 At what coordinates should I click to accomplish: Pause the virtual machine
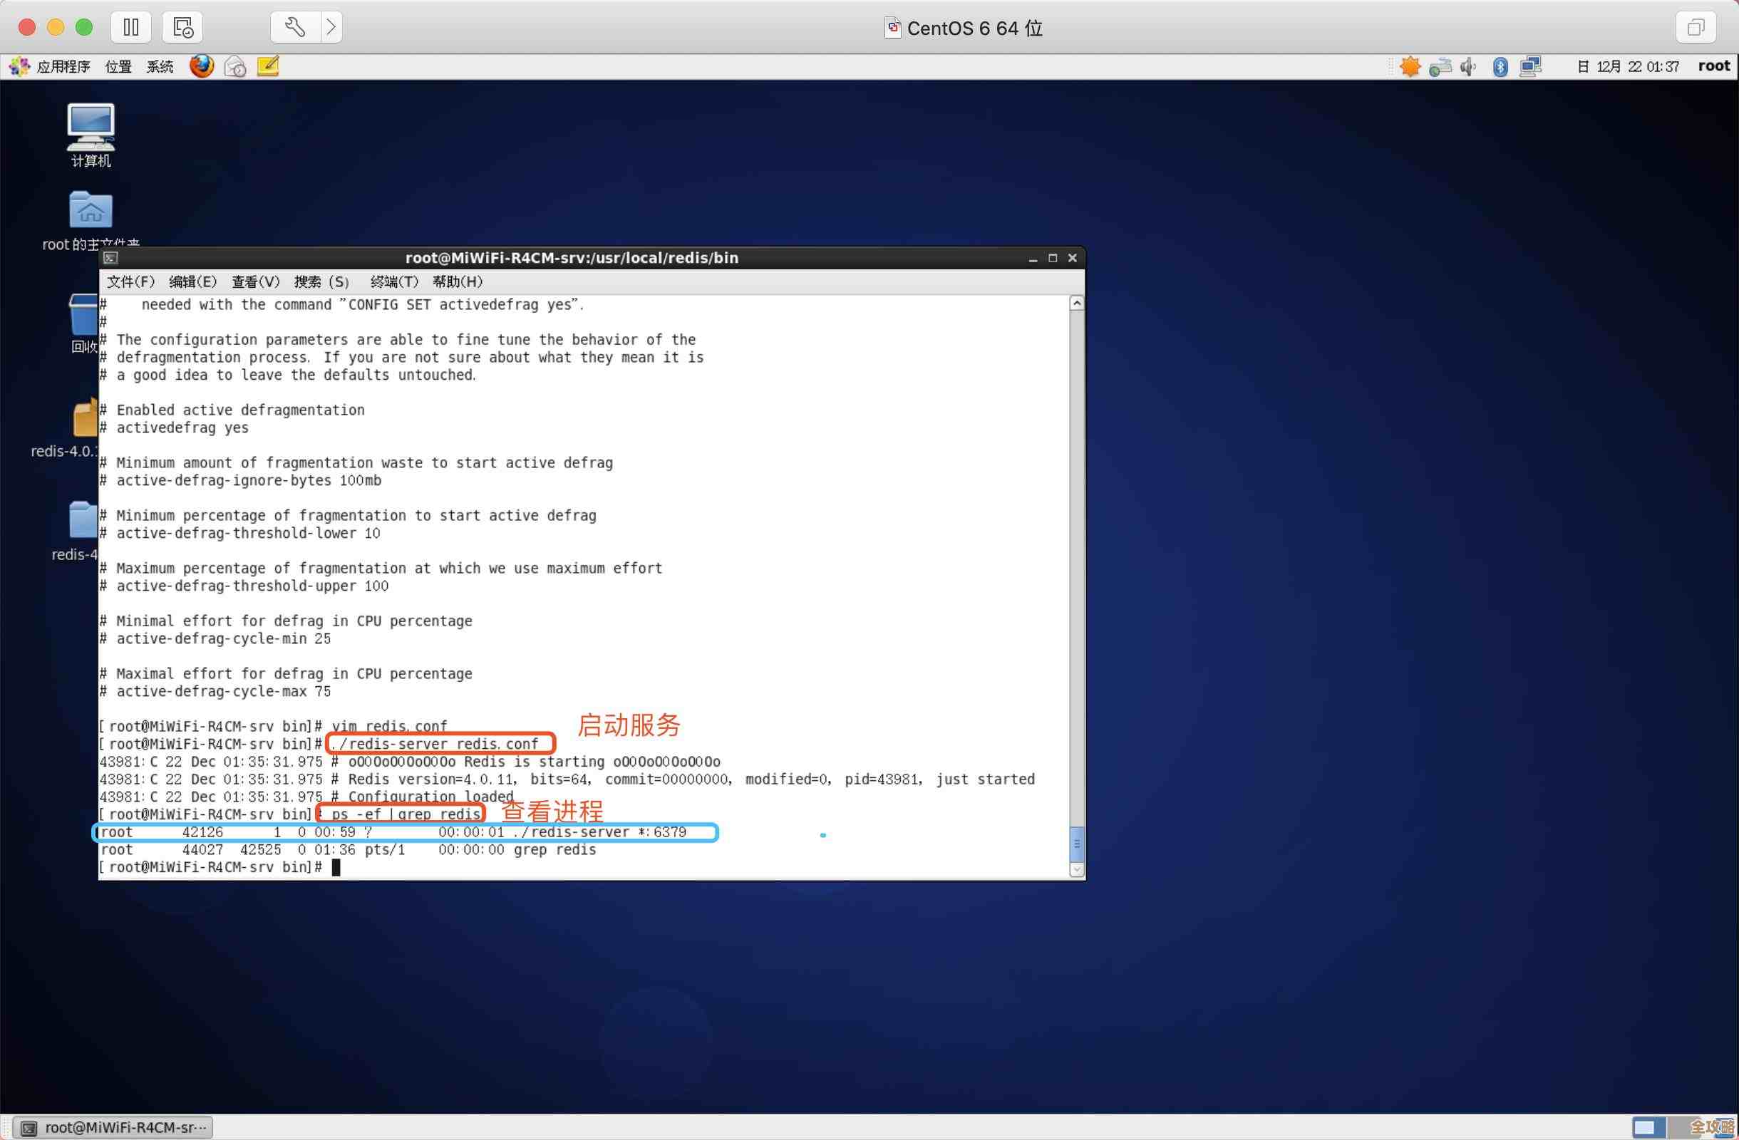[x=131, y=28]
